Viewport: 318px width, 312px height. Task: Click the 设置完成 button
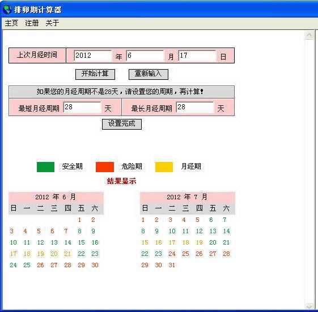click(x=122, y=124)
